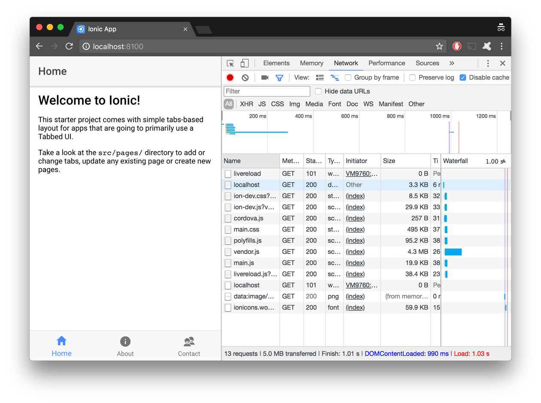Click the red record network log button
Screen dimensions: 541x403
tap(230, 78)
